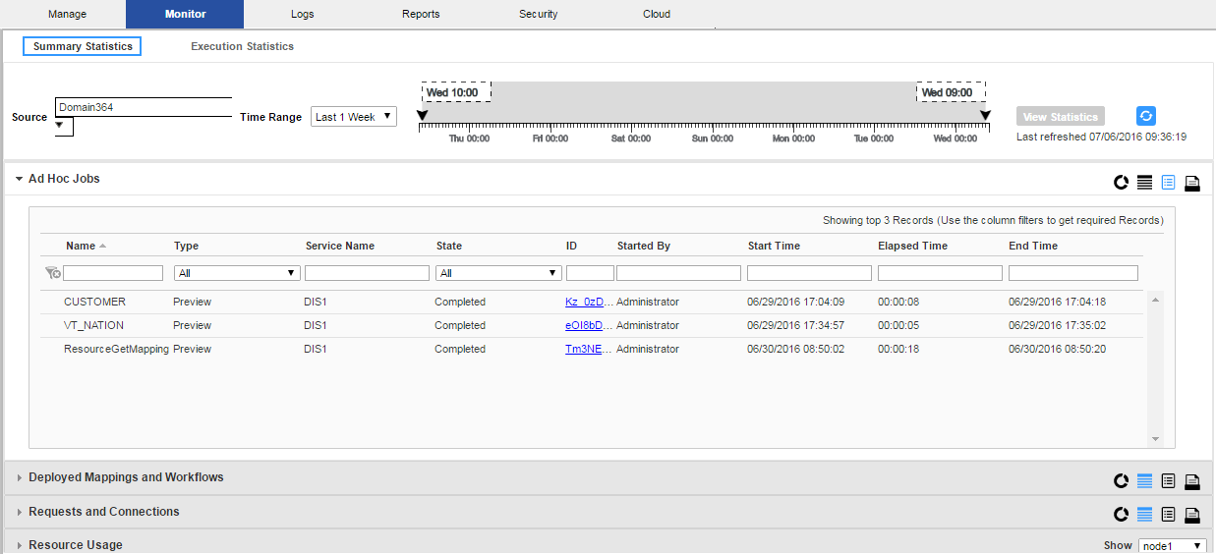Choose node in Show node1 dropdown
1216x554 pixels.
pyautogui.click(x=1172, y=546)
